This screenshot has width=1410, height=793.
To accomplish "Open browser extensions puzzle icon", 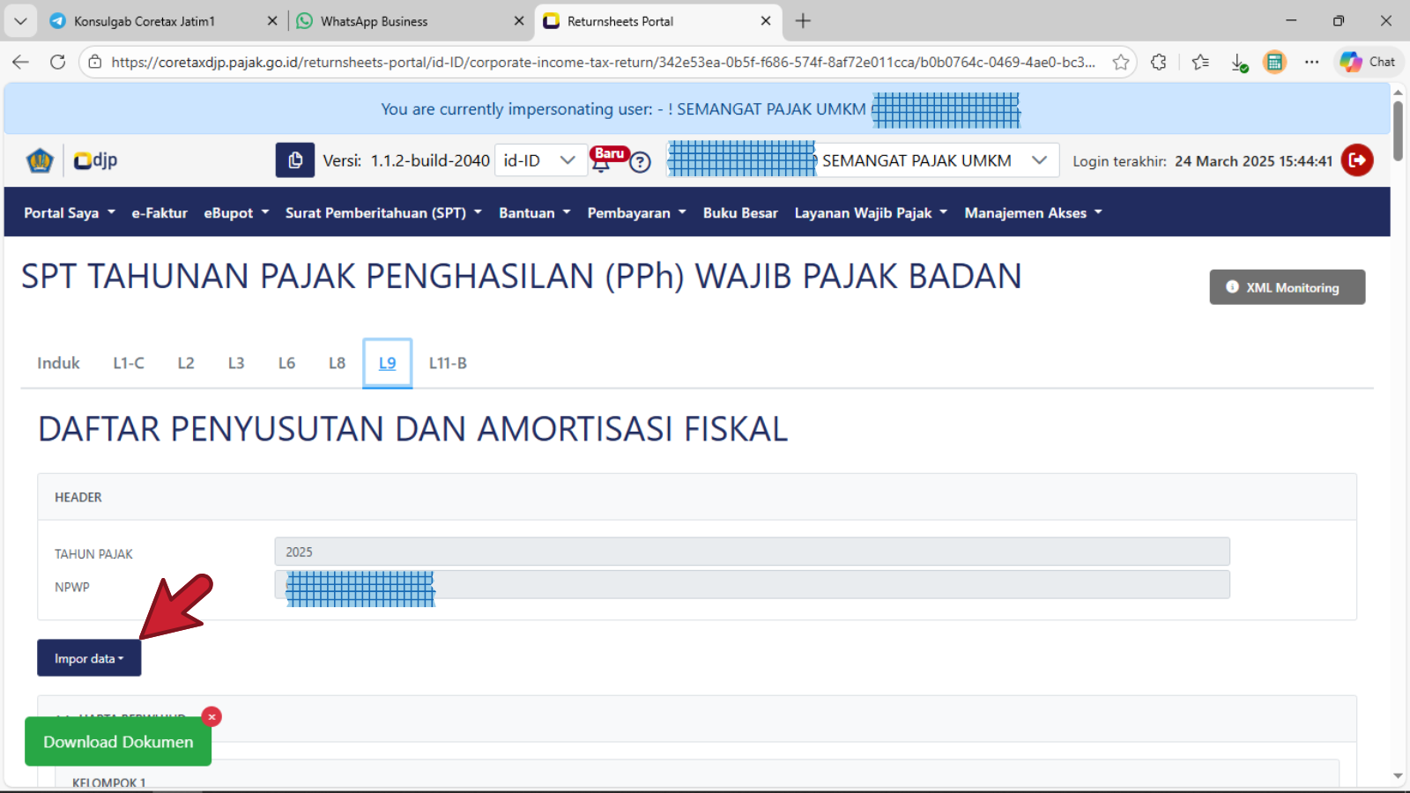I will coord(1158,62).
